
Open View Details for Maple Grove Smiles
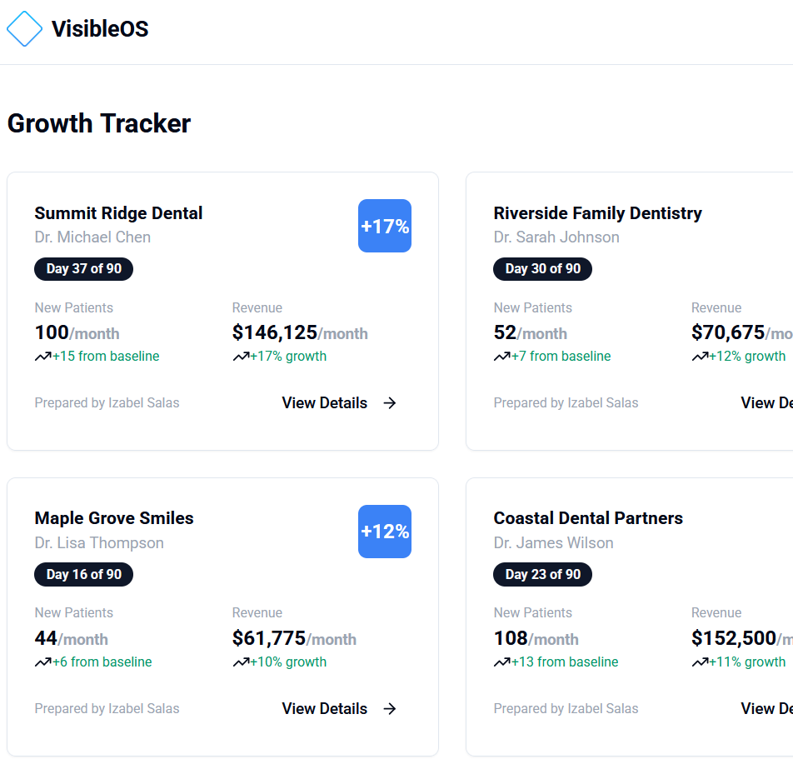coord(325,709)
